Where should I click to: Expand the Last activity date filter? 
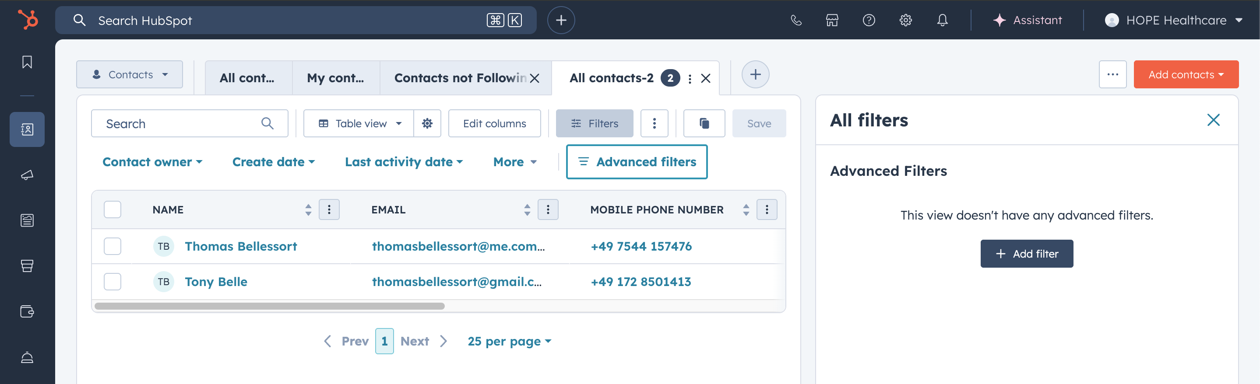[x=404, y=162]
